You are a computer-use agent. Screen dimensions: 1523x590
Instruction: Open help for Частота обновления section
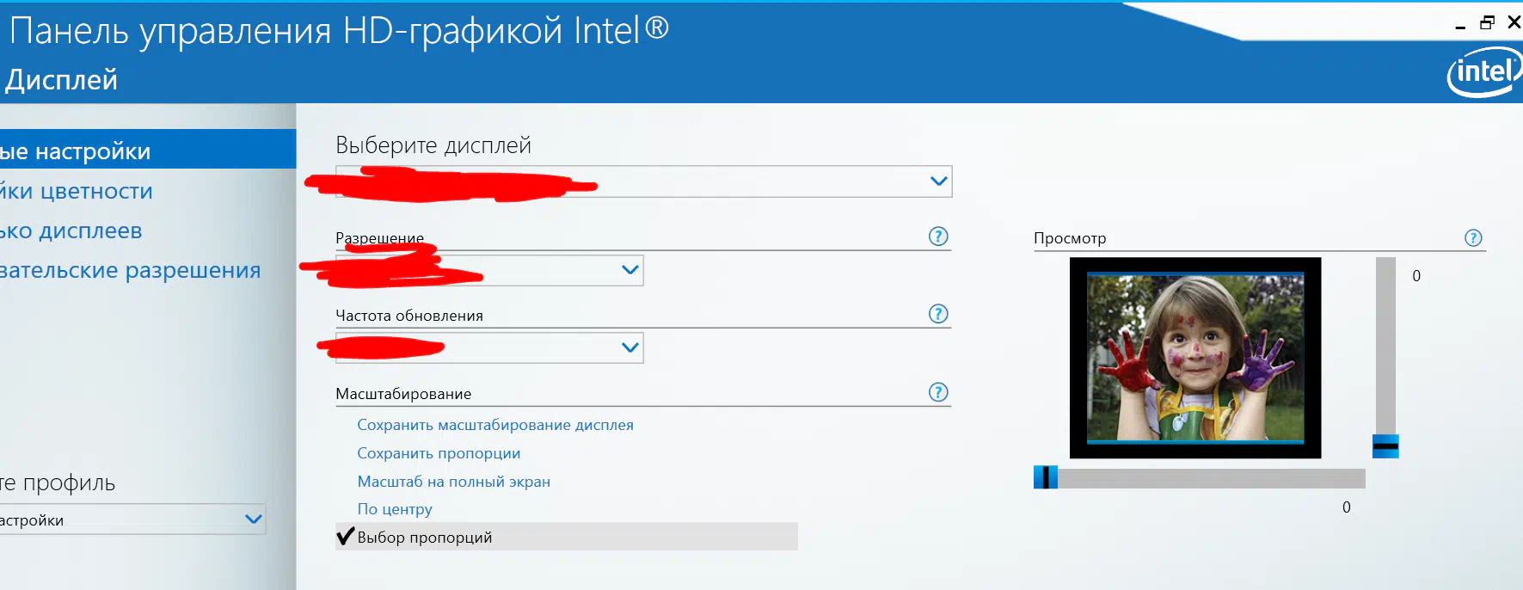(938, 314)
